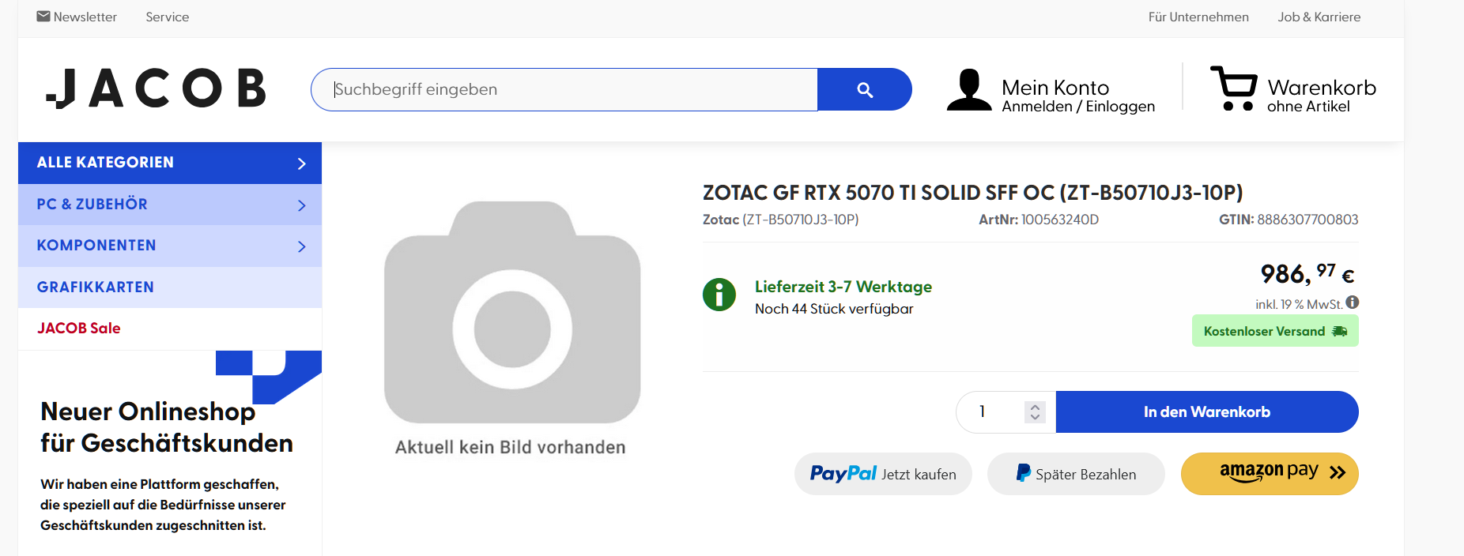This screenshot has height=556, width=1464.
Task: Click the Suchbegriff eingeben search field
Action: (564, 89)
